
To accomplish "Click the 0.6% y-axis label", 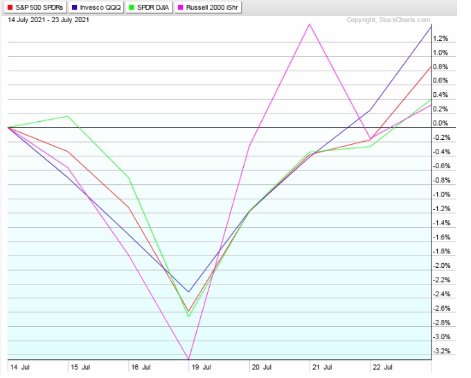I will point(441,80).
